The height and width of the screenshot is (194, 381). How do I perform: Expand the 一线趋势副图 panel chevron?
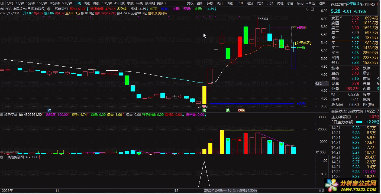(2, 157)
